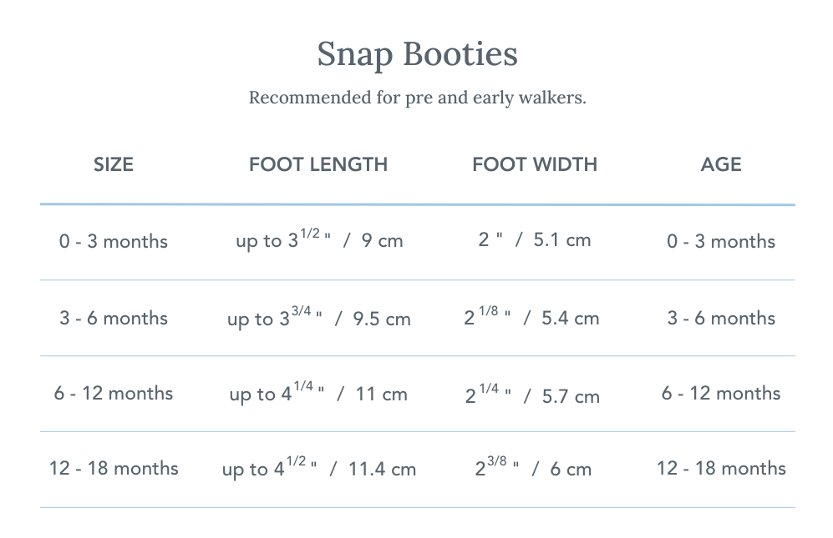Image resolution: width=833 pixels, height=538 pixels.
Task: Click the 0 - 3 months age cell
Action: (721, 242)
